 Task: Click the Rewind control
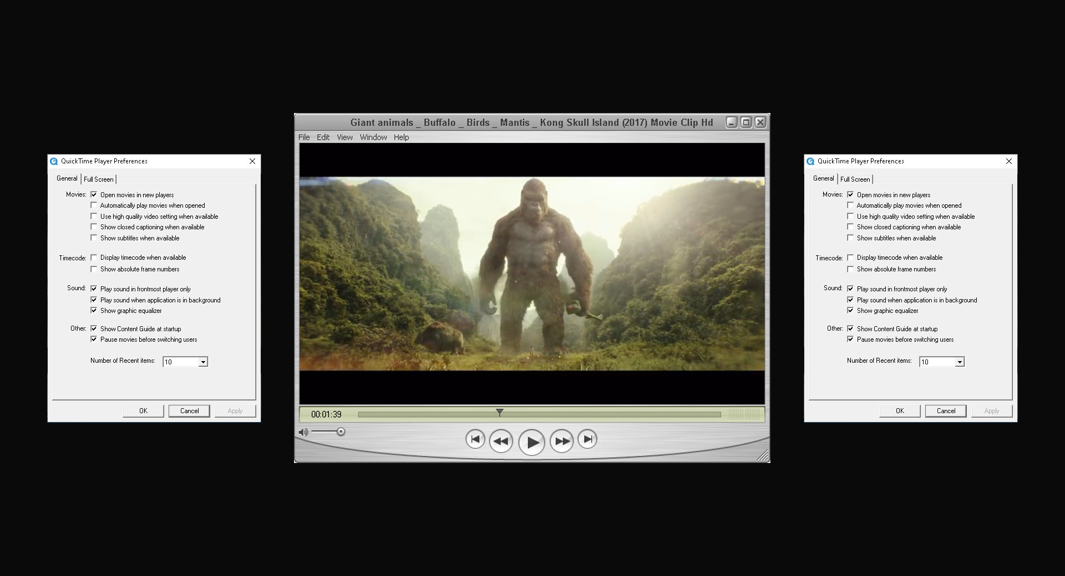(x=501, y=441)
